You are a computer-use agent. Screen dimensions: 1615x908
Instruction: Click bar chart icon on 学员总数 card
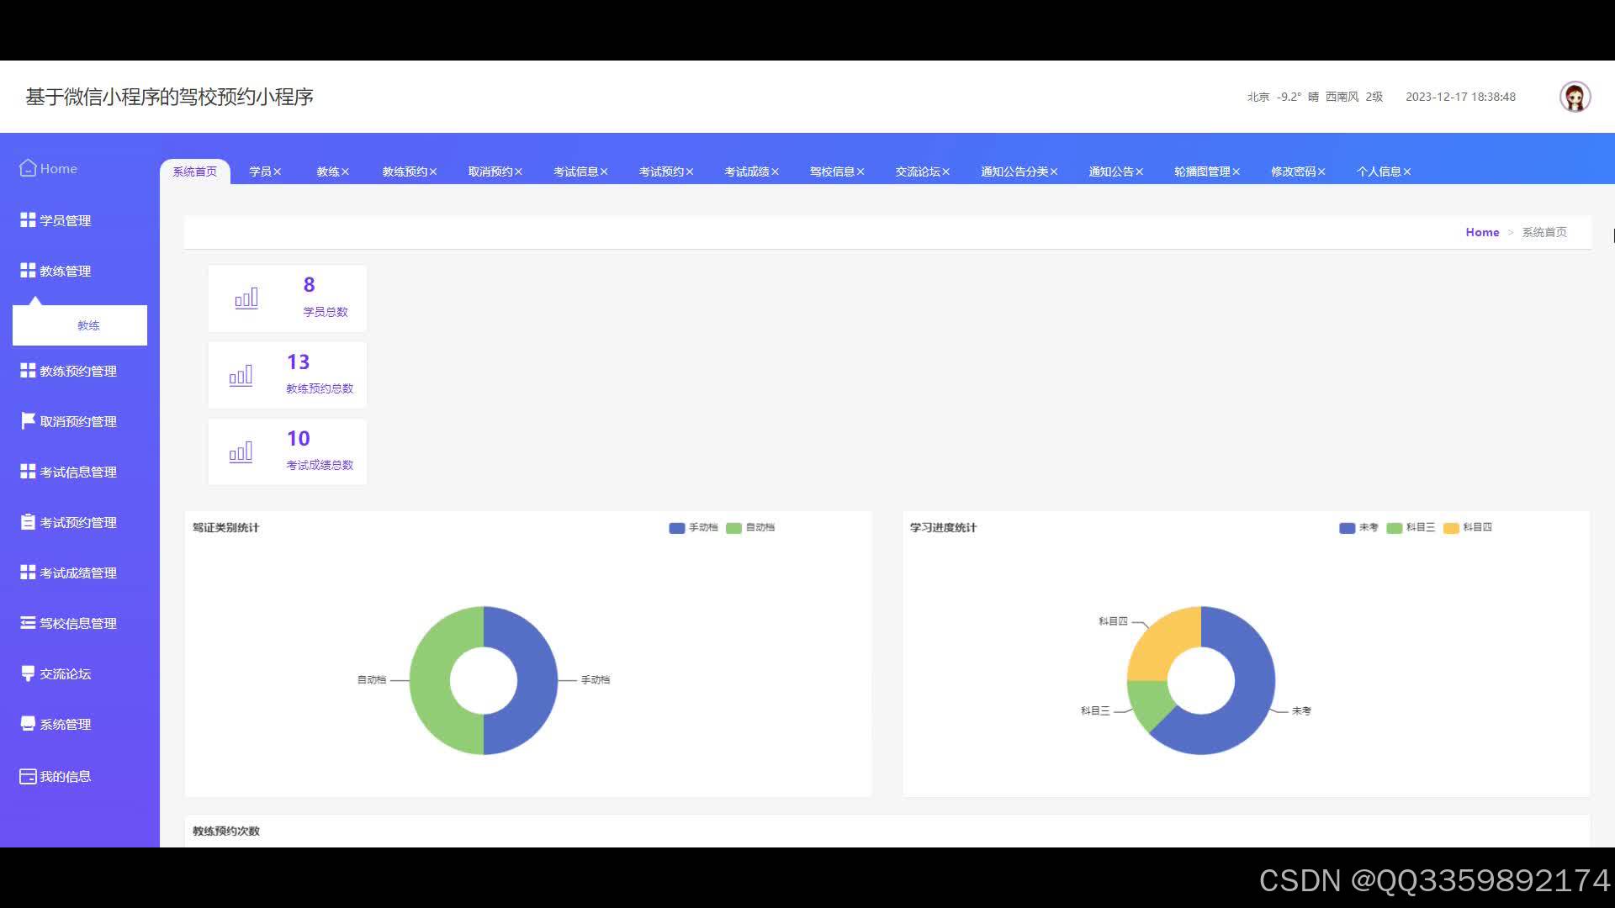click(x=246, y=298)
